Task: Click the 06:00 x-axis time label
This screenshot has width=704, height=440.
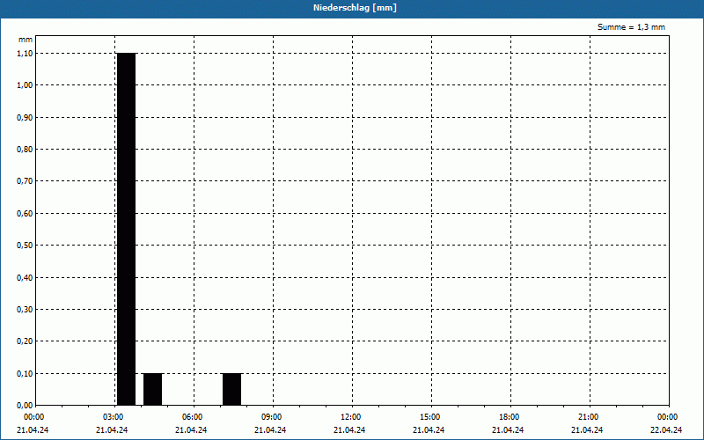Action: pyautogui.click(x=192, y=417)
